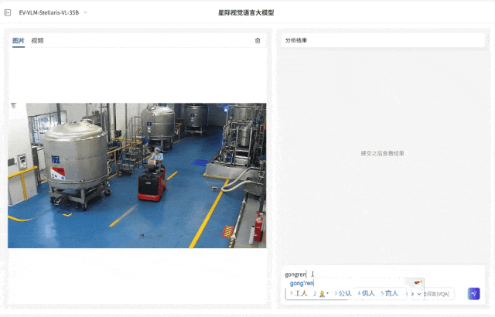Choose IME candidate 4 供人
The height and width of the screenshot is (317, 495).
pyautogui.click(x=366, y=293)
